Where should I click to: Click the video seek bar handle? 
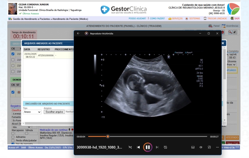coord(108,137)
